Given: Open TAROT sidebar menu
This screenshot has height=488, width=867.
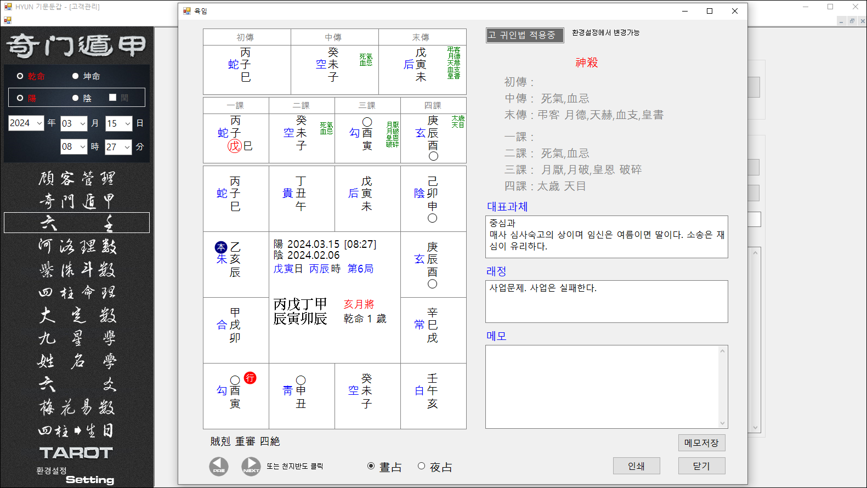Looking at the screenshot, I should (76, 452).
